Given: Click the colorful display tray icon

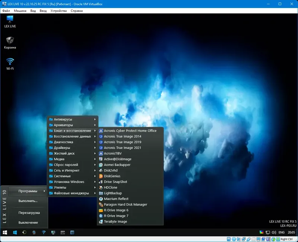Looking at the screenshot, I should (x=261, y=232).
